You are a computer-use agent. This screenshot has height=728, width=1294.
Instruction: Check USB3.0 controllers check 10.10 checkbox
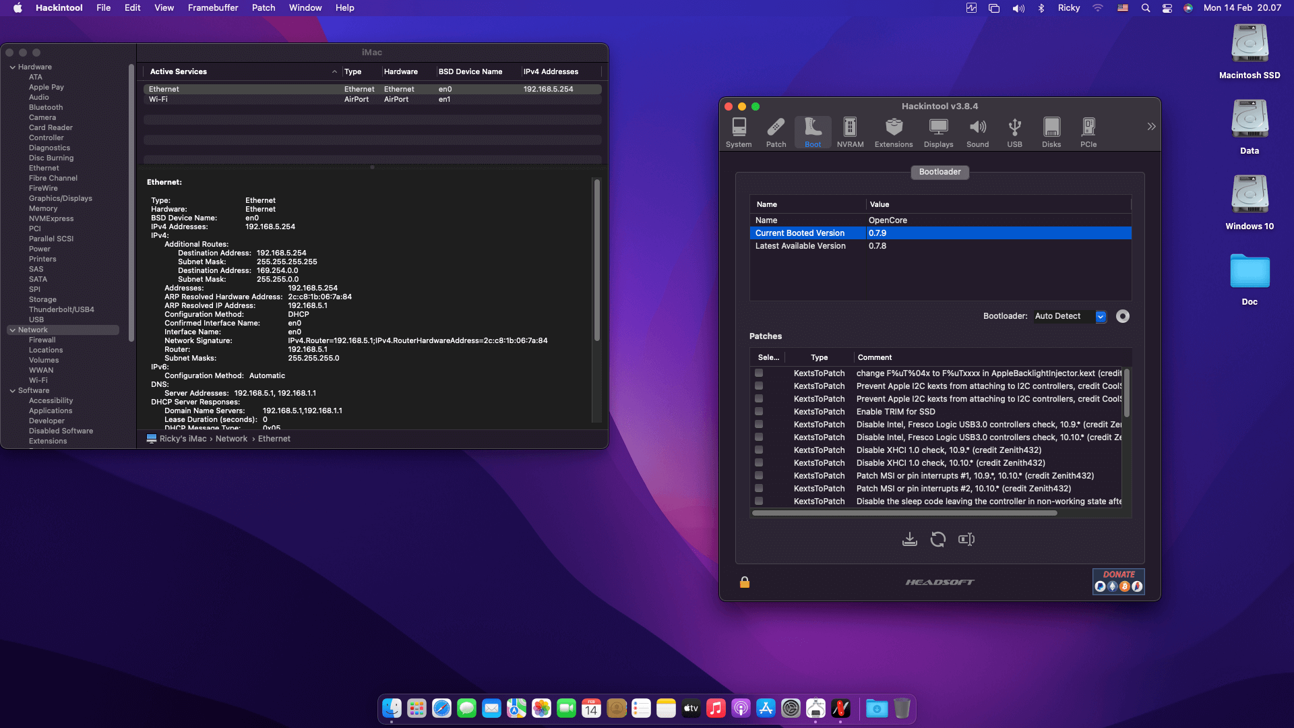759,437
